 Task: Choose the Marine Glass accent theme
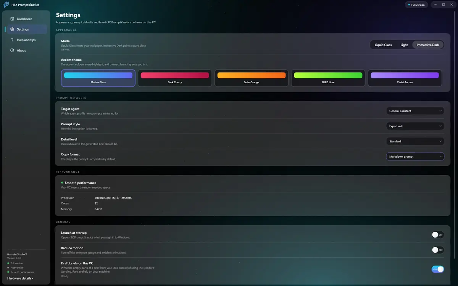click(x=98, y=78)
